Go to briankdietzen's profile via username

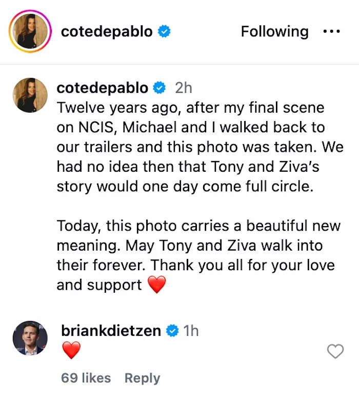(111, 331)
